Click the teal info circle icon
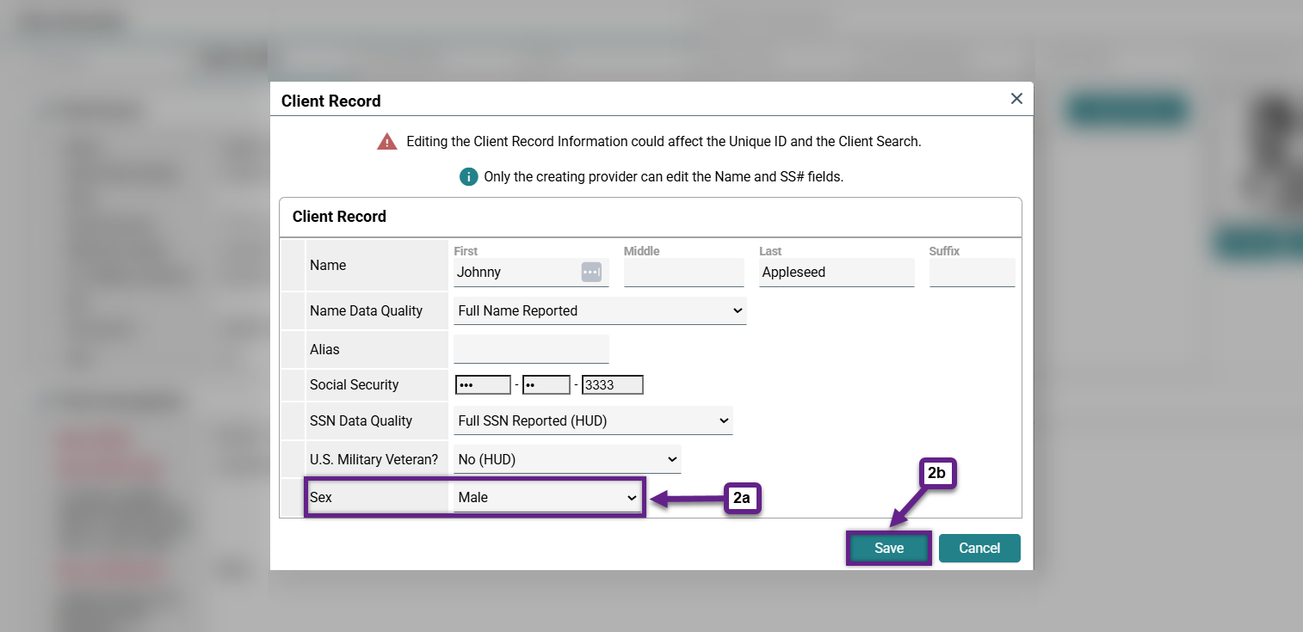This screenshot has height=632, width=1303. point(468,177)
